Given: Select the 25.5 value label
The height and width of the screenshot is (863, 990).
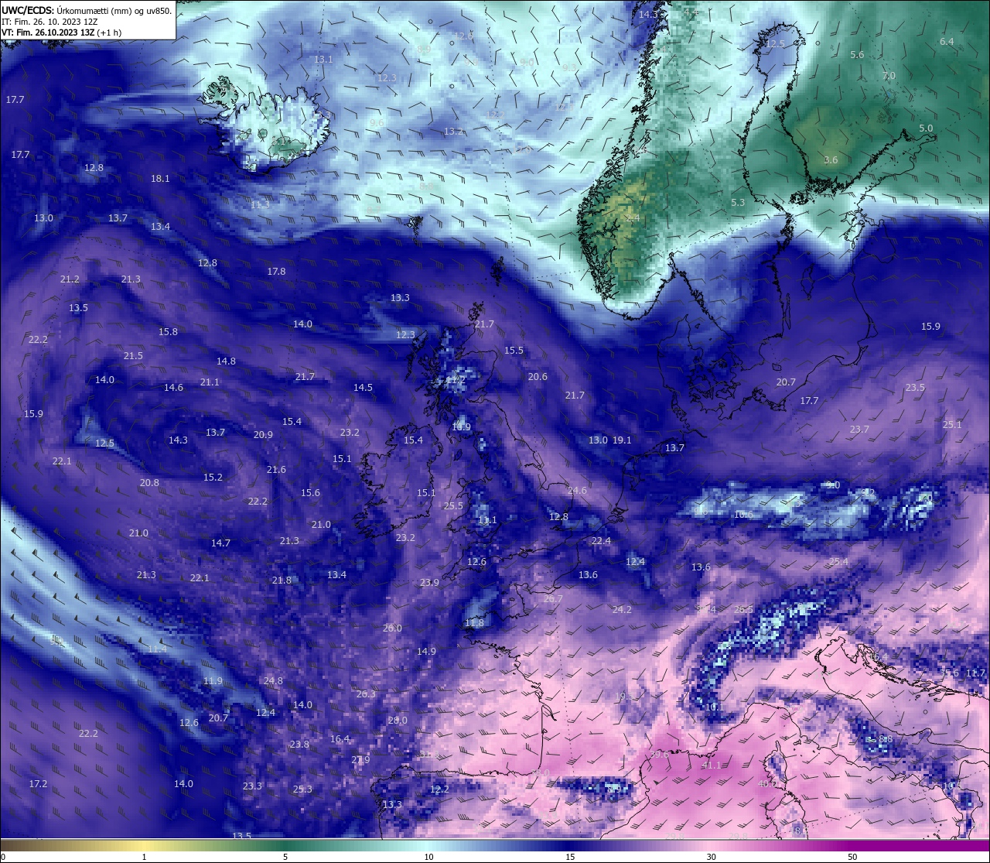Looking at the screenshot, I should pos(453,506).
